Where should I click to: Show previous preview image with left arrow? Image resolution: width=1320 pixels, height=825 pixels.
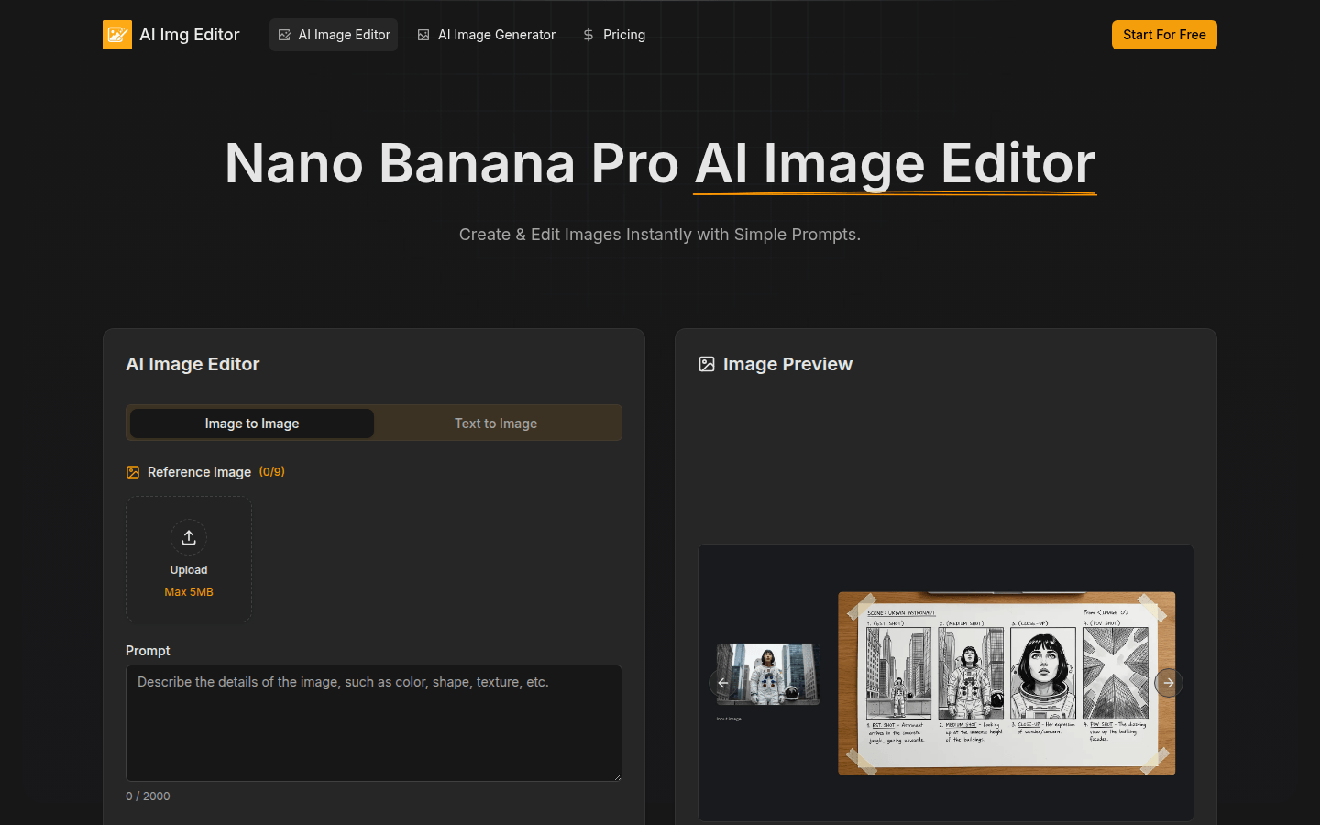722,683
